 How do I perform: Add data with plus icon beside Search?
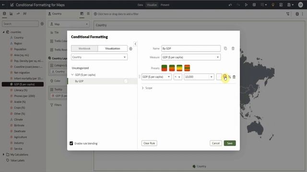coord(42,24)
